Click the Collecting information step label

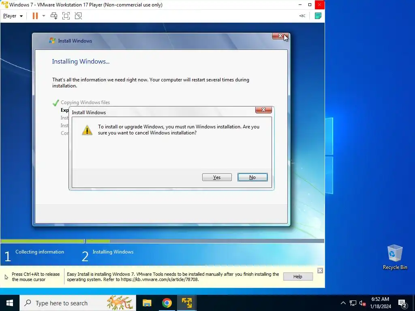[x=40, y=252]
